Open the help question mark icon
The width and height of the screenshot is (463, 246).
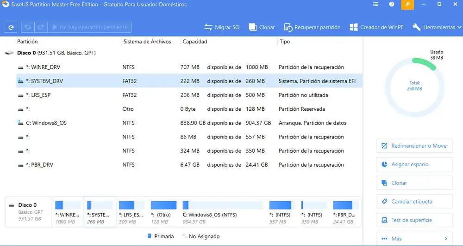[392, 5]
